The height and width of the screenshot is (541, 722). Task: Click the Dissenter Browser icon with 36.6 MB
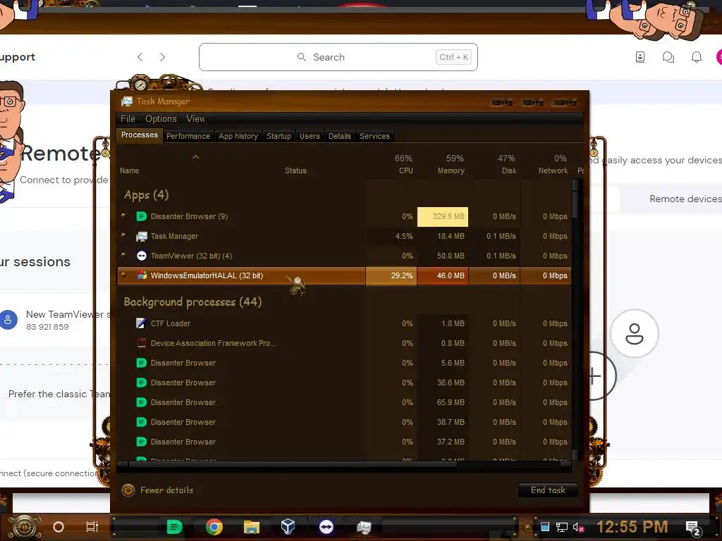(x=141, y=383)
